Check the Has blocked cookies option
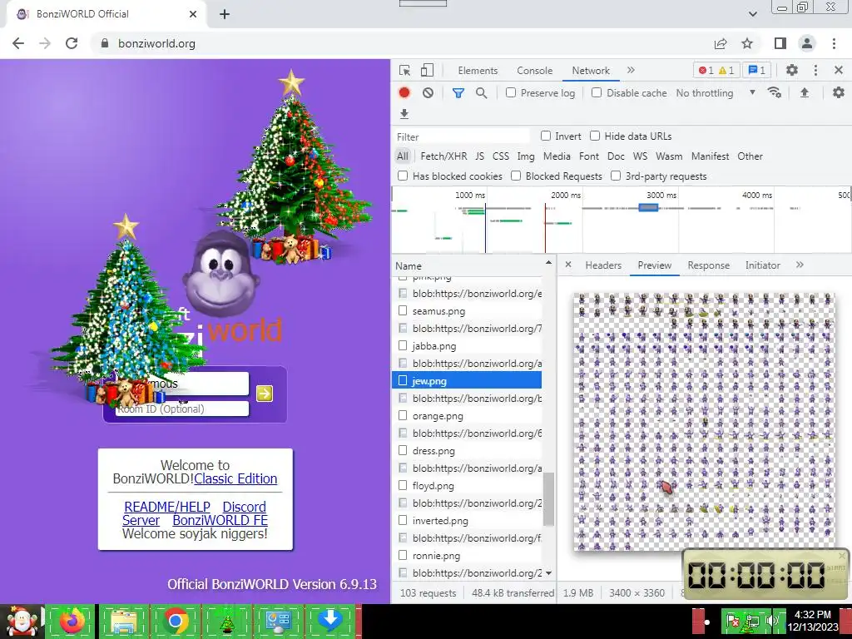Image resolution: width=852 pixels, height=639 pixels. 403,176
